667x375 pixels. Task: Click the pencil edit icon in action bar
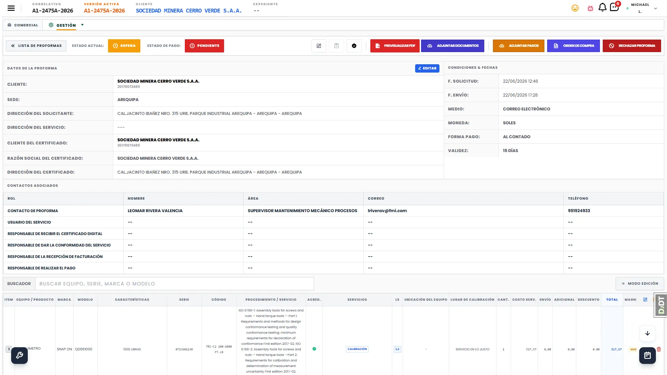319,46
